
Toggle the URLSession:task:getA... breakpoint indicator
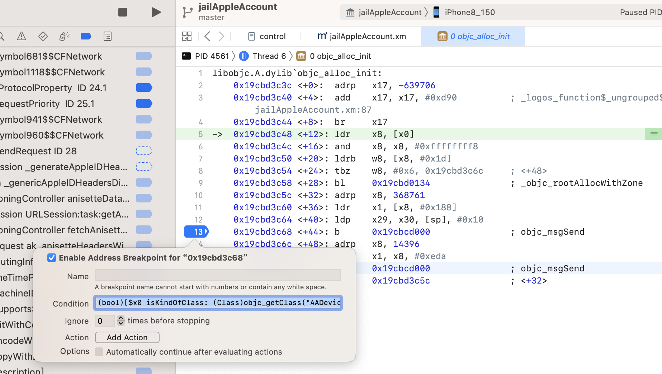point(144,214)
